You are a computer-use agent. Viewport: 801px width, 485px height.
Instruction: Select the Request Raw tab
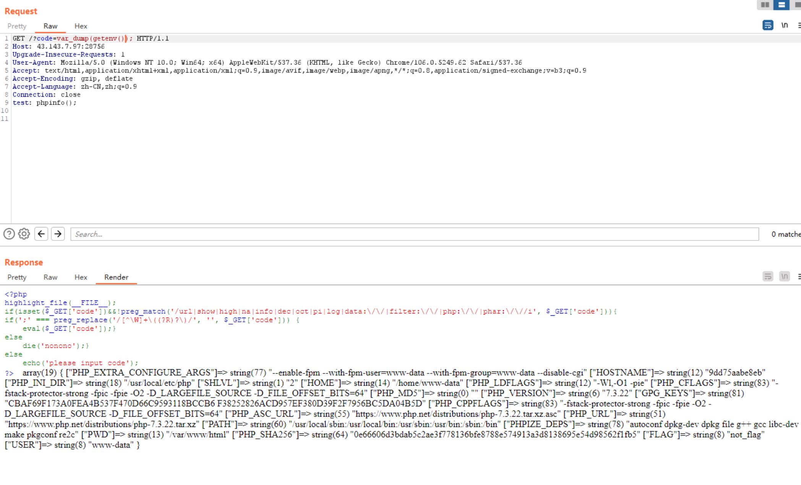pyautogui.click(x=50, y=26)
